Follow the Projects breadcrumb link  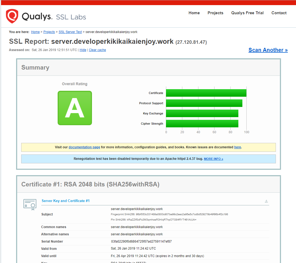tap(49, 32)
